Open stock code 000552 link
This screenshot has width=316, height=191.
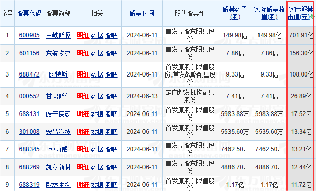[x=29, y=96]
